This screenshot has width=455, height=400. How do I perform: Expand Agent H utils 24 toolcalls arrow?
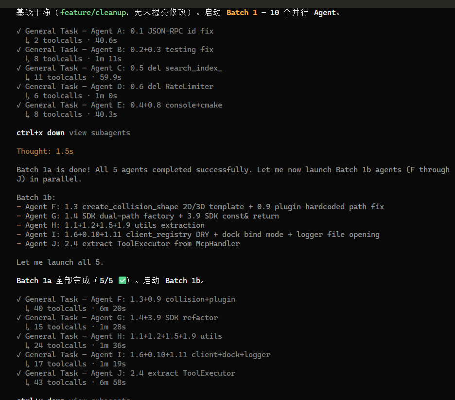(x=28, y=345)
